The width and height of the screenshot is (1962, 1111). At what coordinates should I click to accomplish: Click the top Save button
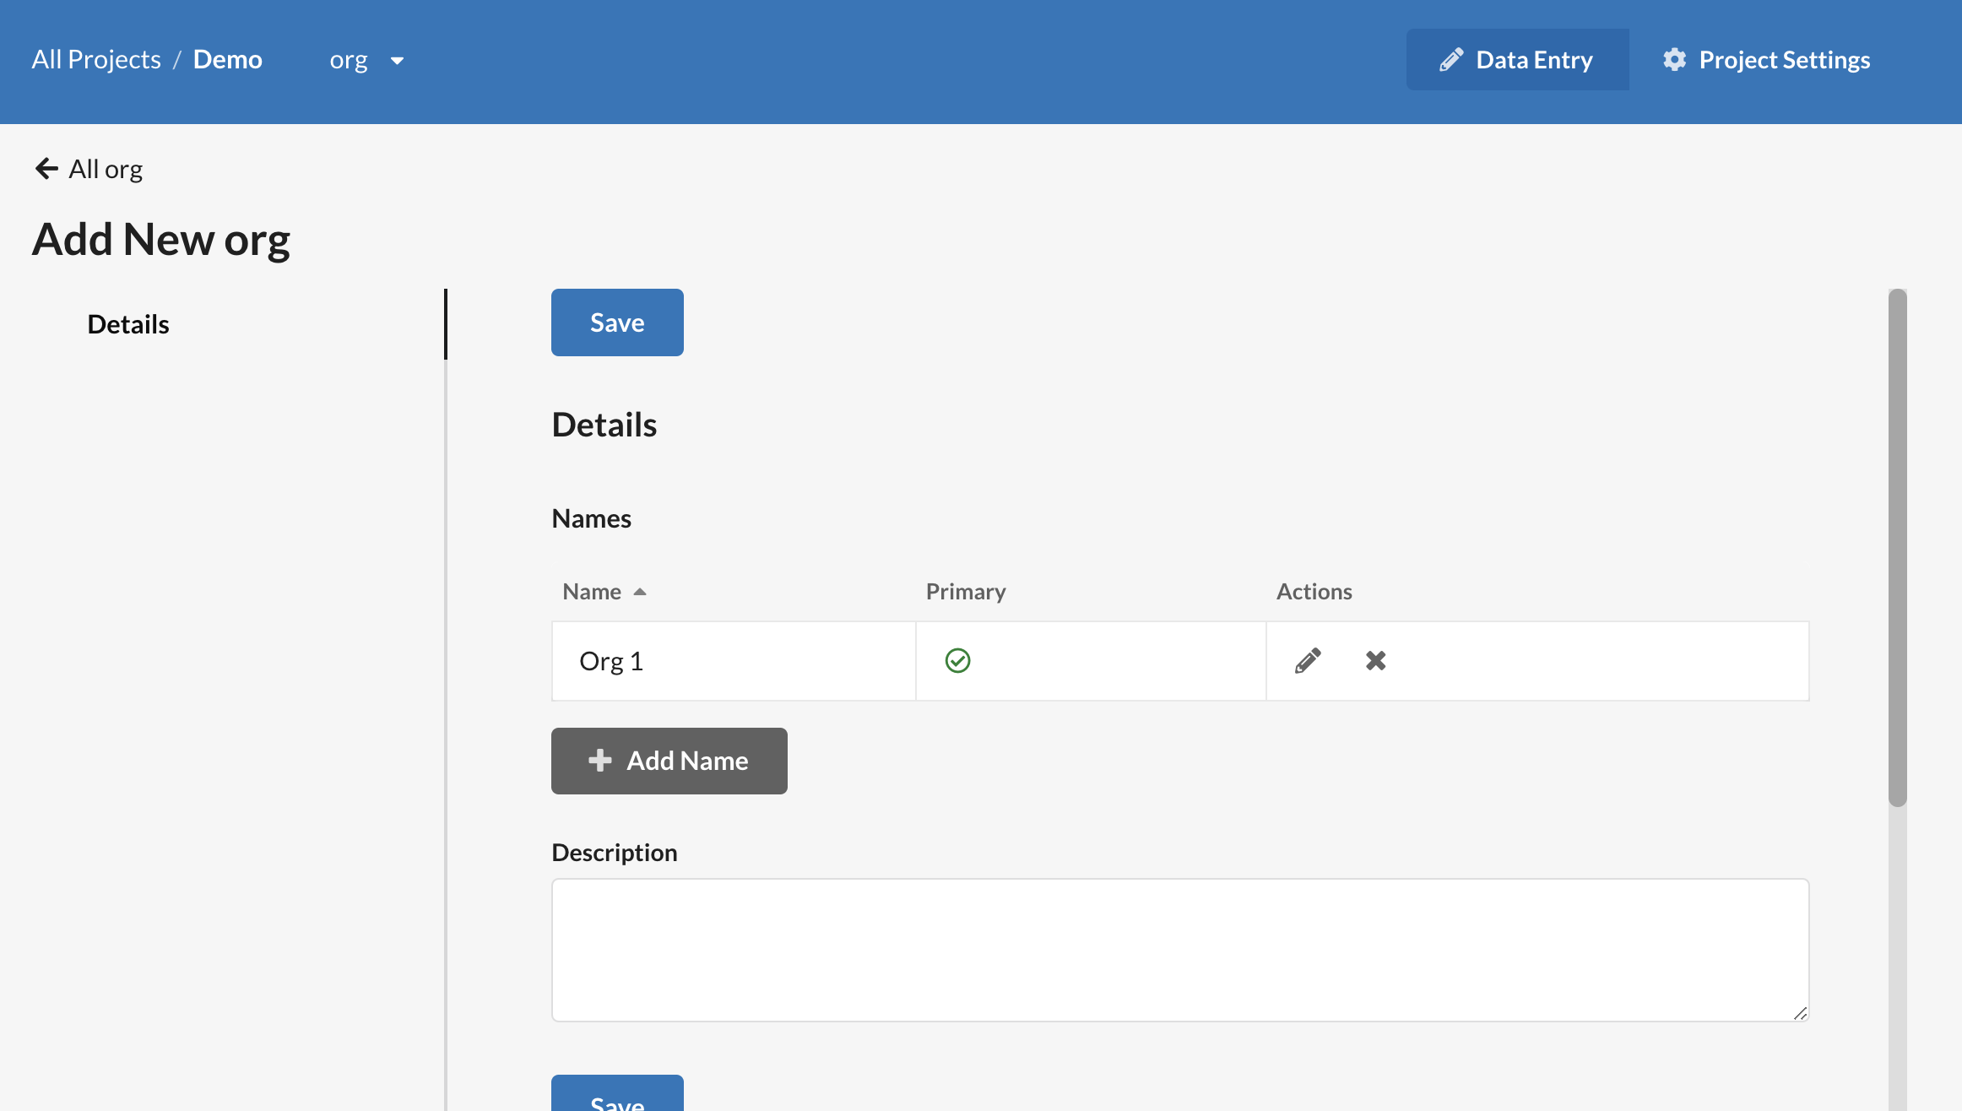(x=617, y=322)
